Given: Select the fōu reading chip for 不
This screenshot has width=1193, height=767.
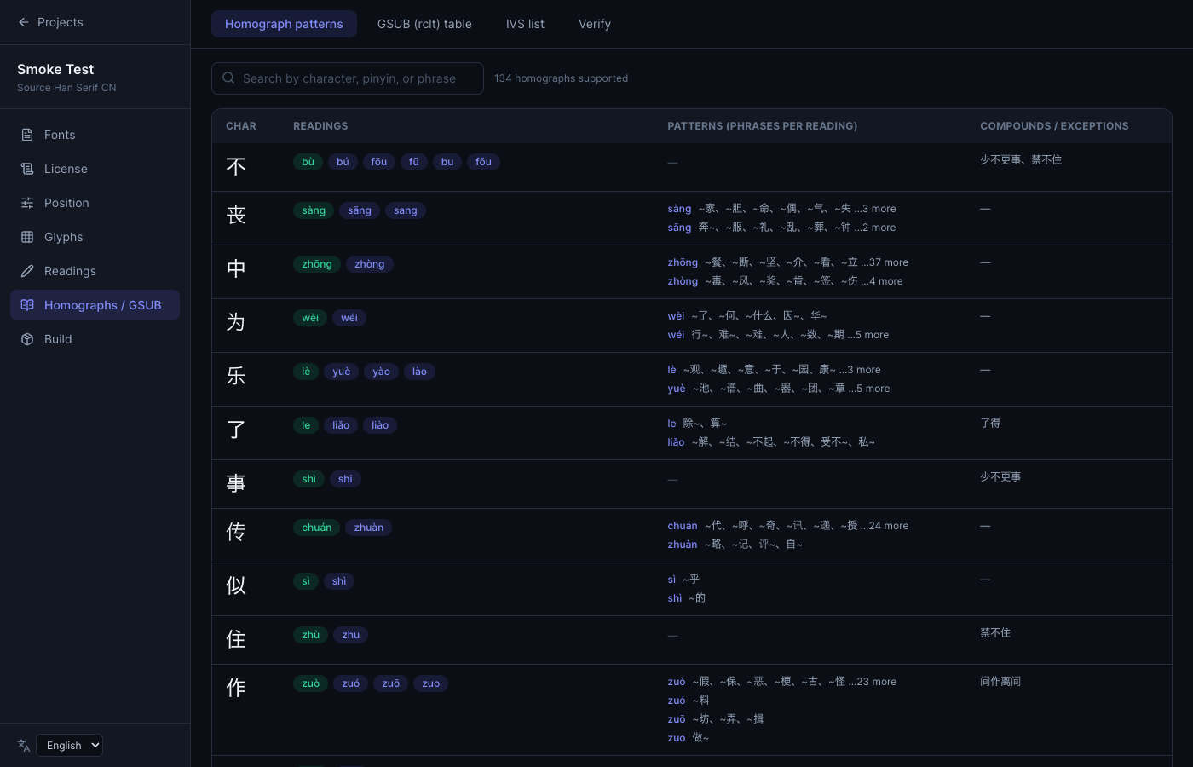Looking at the screenshot, I should click(379, 162).
